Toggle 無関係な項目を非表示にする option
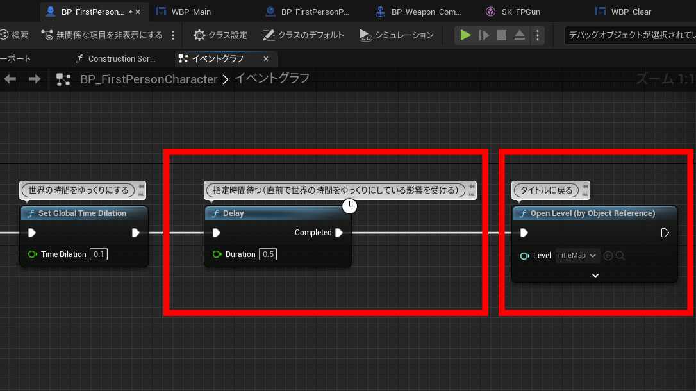This screenshot has height=391, width=696. [101, 35]
